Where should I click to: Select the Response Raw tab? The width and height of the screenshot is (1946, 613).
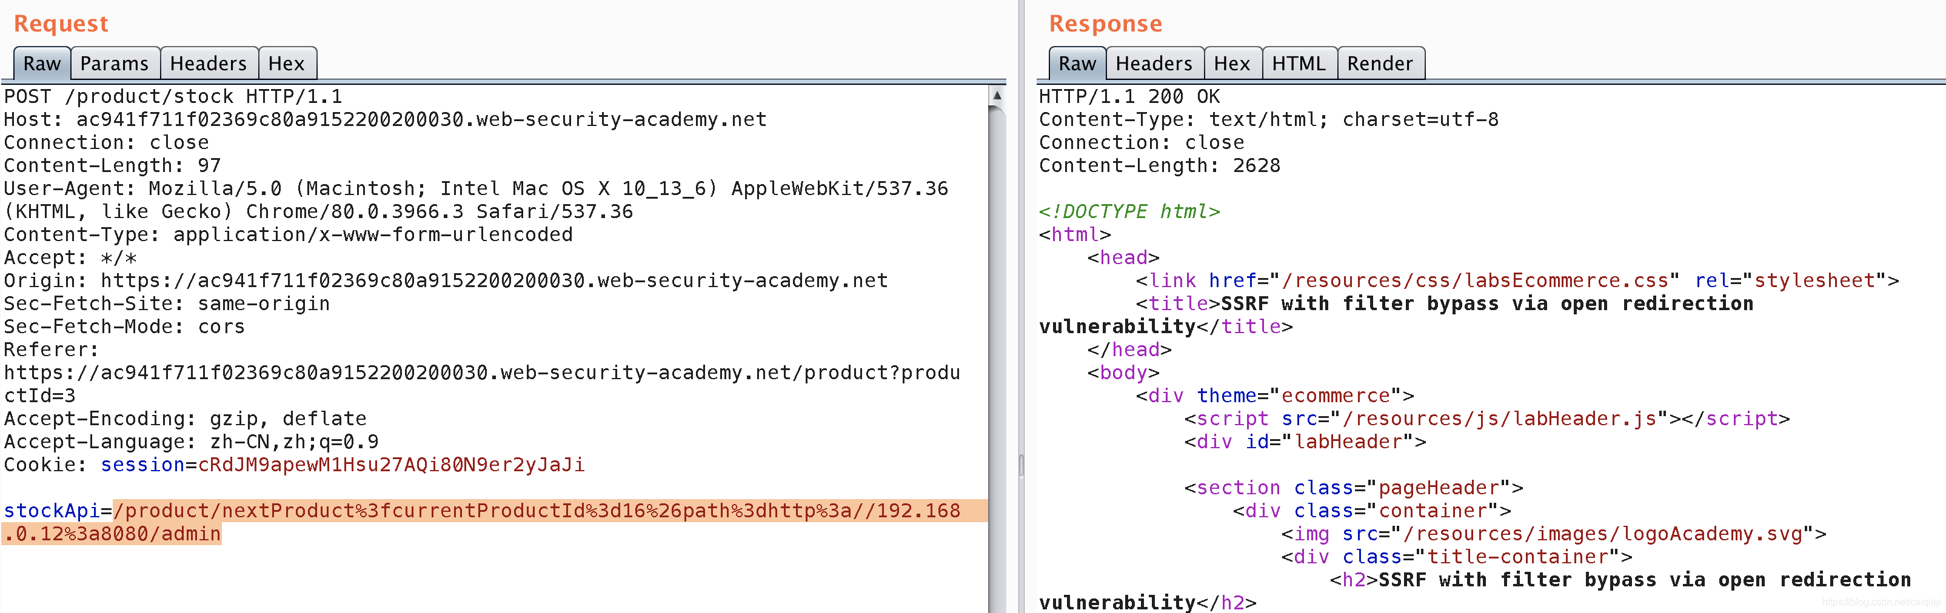[x=1077, y=64]
